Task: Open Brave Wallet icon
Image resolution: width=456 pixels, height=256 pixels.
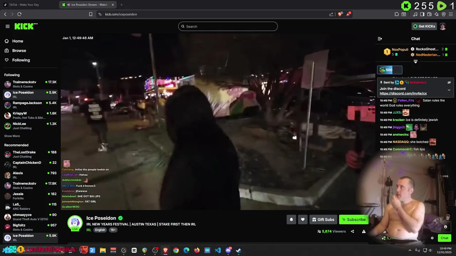Action: click(x=429, y=14)
